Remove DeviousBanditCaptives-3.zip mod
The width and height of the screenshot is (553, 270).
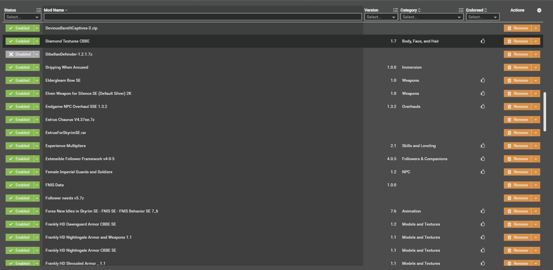[x=518, y=28]
